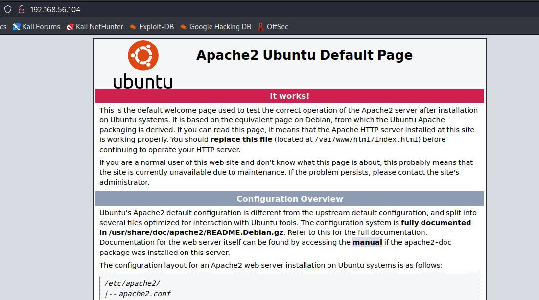Click the Exploit-DB bookmark favicon
The image size is (539, 300).
click(x=133, y=27)
